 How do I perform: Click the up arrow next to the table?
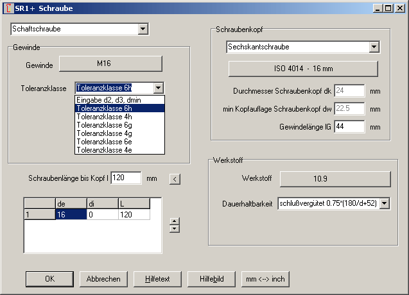point(173,221)
